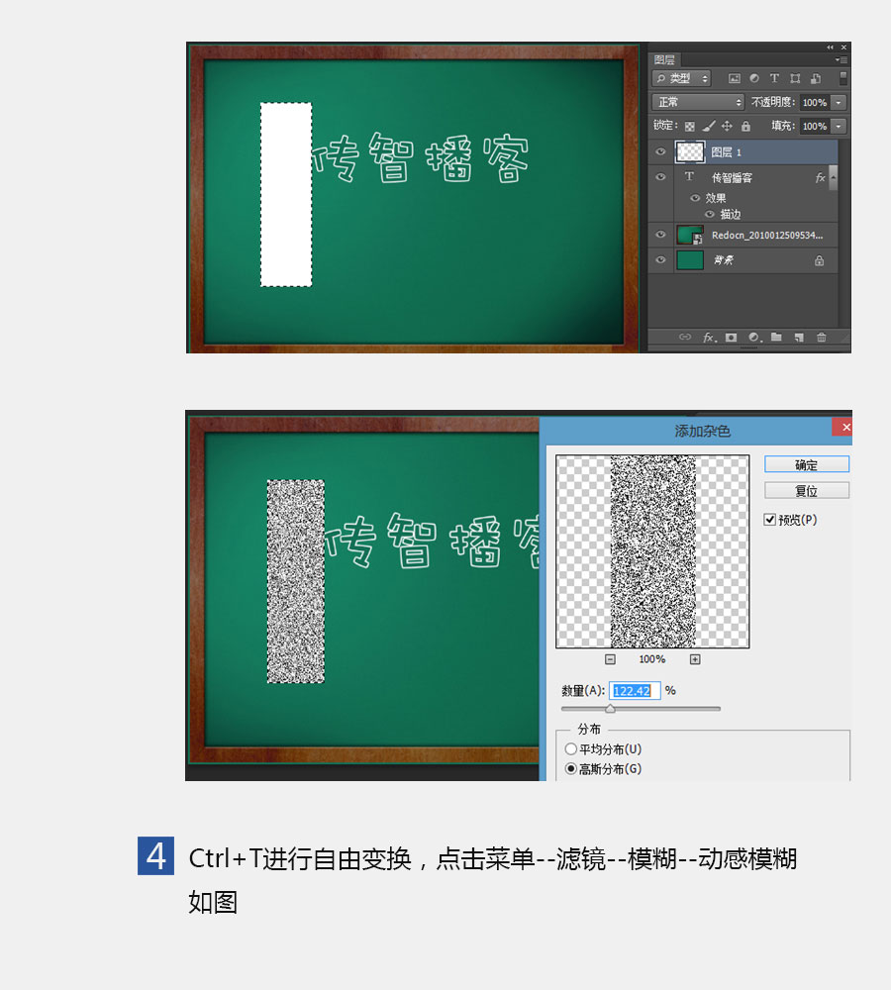891x990 pixels.
Task: Click 数量(A) amount input field
Action: pyautogui.click(x=635, y=691)
